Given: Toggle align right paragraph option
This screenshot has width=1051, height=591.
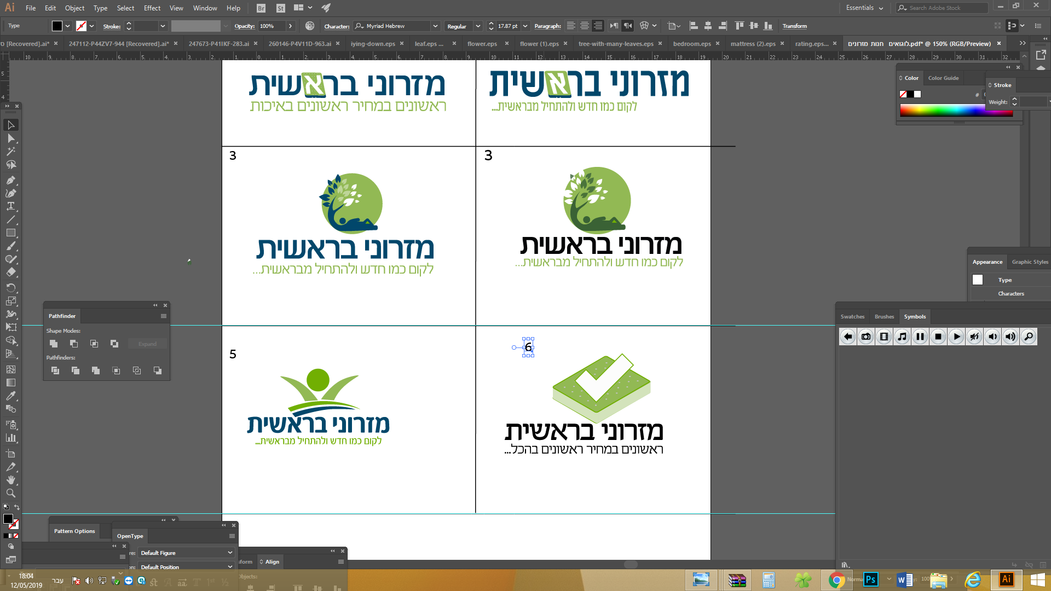Looking at the screenshot, I should [x=598, y=26].
